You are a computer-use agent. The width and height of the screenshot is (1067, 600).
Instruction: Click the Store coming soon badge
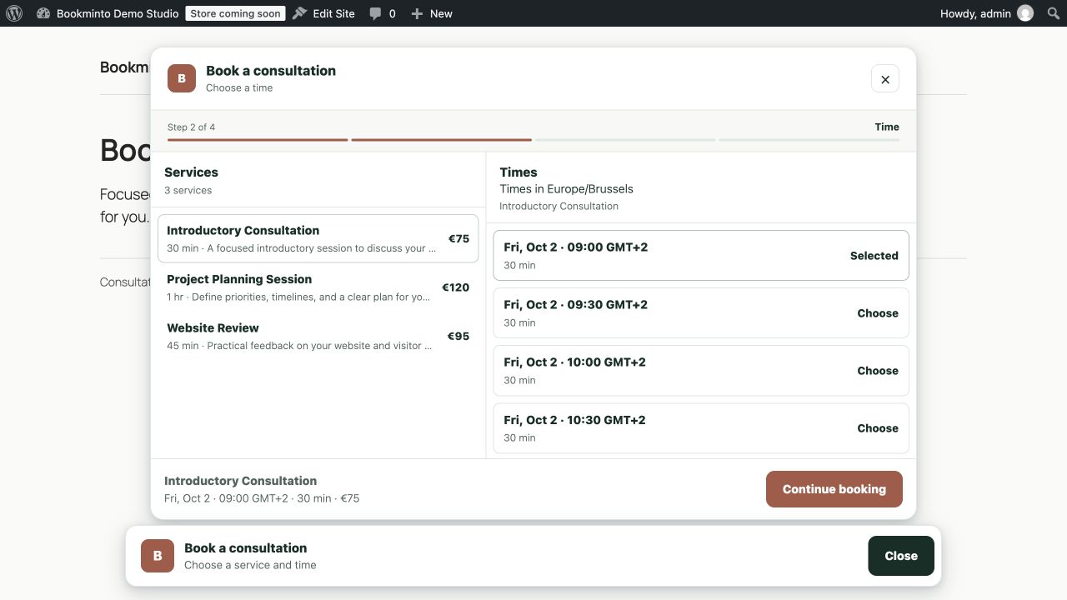(x=235, y=13)
